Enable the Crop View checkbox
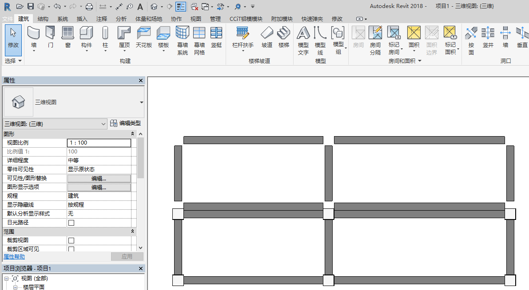 point(71,240)
